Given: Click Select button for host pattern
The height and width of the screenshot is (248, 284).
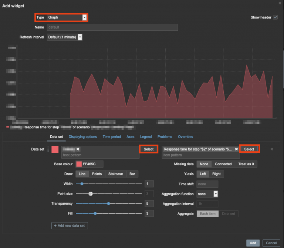Looking at the screenshot, I should pyautogui.click(x=149, y=149).
